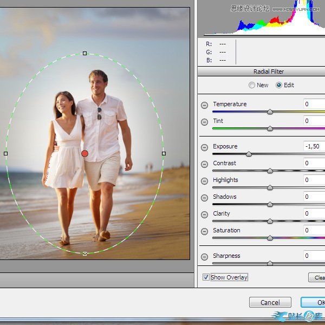Click the minus icon beside Tint
This screenshot has width=325, height=325.
point(204,122)
